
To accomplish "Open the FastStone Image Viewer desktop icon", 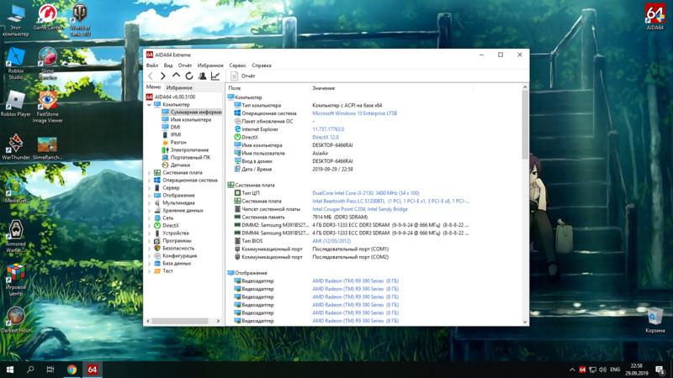I will 47,108.
